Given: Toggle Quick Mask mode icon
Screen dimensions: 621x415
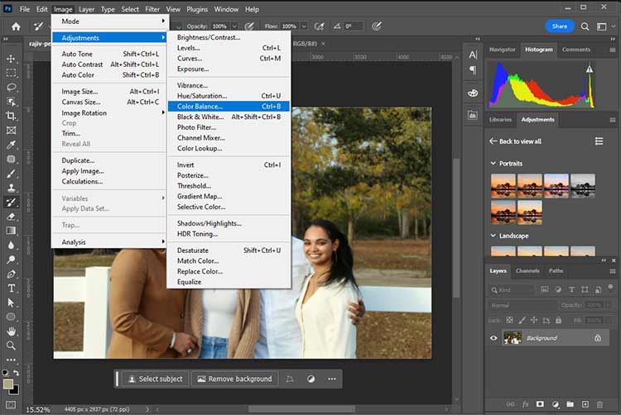Looking at the screenshot, I should pyautogui.click(x=11, y=405).
